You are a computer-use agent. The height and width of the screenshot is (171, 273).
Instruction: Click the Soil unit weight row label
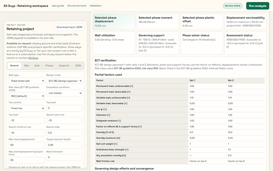coord(107,144)
